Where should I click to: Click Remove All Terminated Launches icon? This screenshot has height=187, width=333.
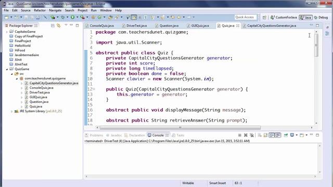click(x=252, y=135)
